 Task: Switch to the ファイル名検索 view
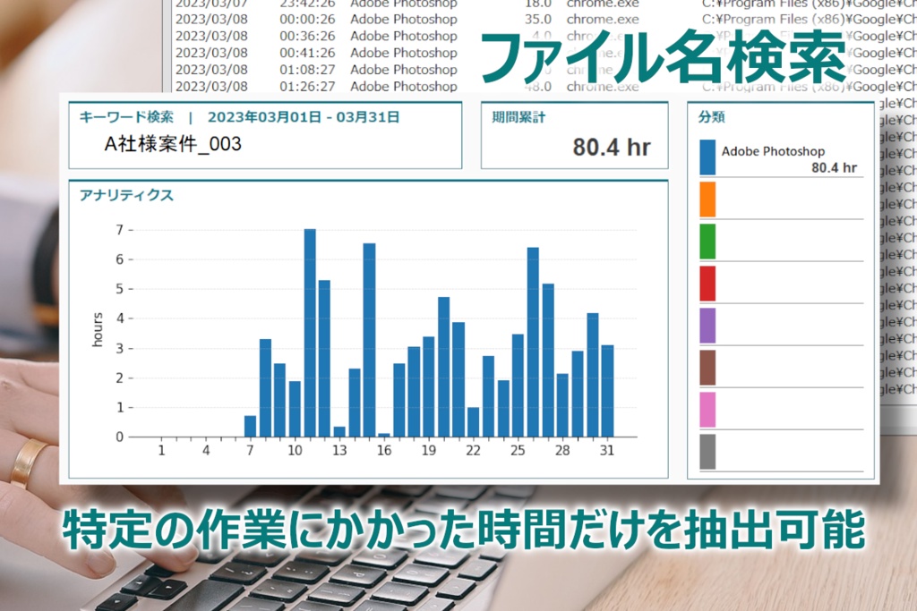[661, 54]
